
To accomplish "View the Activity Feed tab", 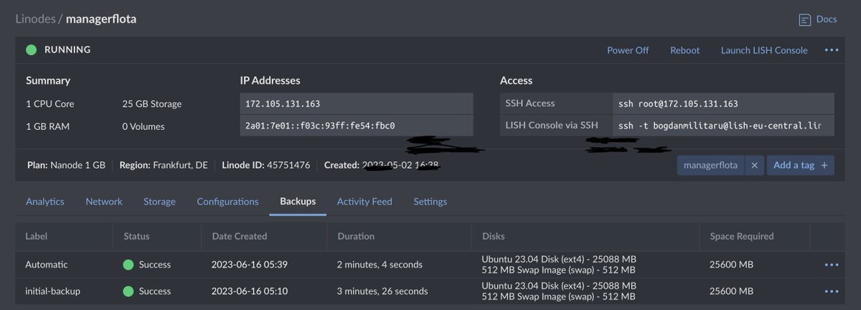I will 364,202.
